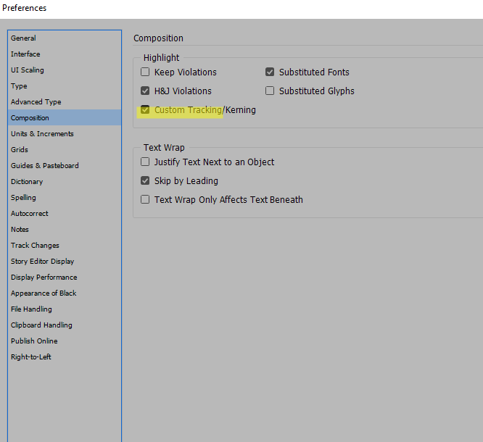This screenshot has width=483, height=442.
Task: Turn off Skip by Leading
Action: pyautogui.click(x=146, y=181)
